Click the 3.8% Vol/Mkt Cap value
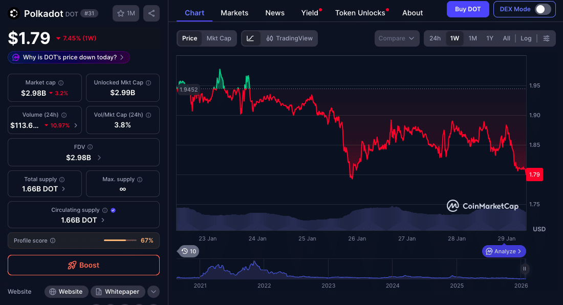Viewport: 563px width, 305px height. coord(122,125)
